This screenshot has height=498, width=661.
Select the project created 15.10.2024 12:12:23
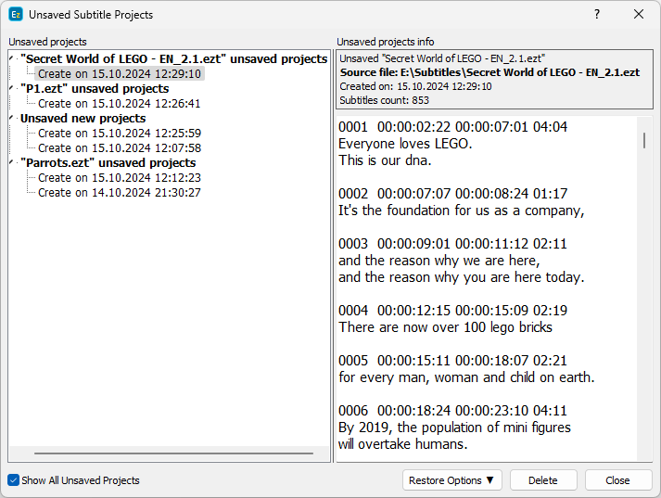(x=119, y=178)
